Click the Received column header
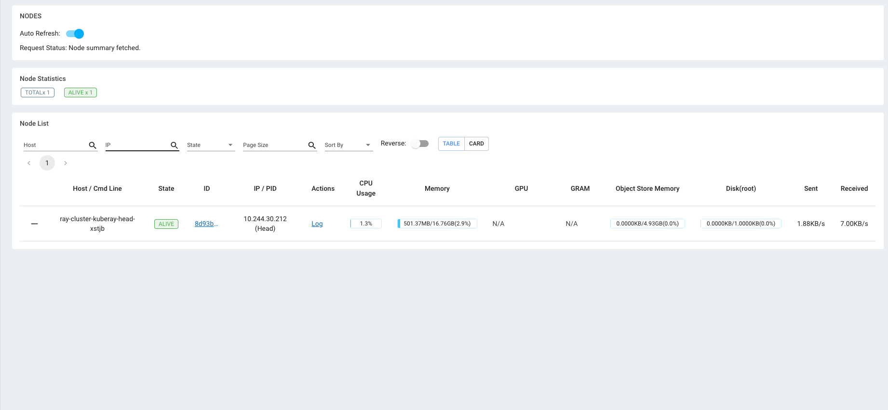Screen dimensions: 888x410 [854, 188]
